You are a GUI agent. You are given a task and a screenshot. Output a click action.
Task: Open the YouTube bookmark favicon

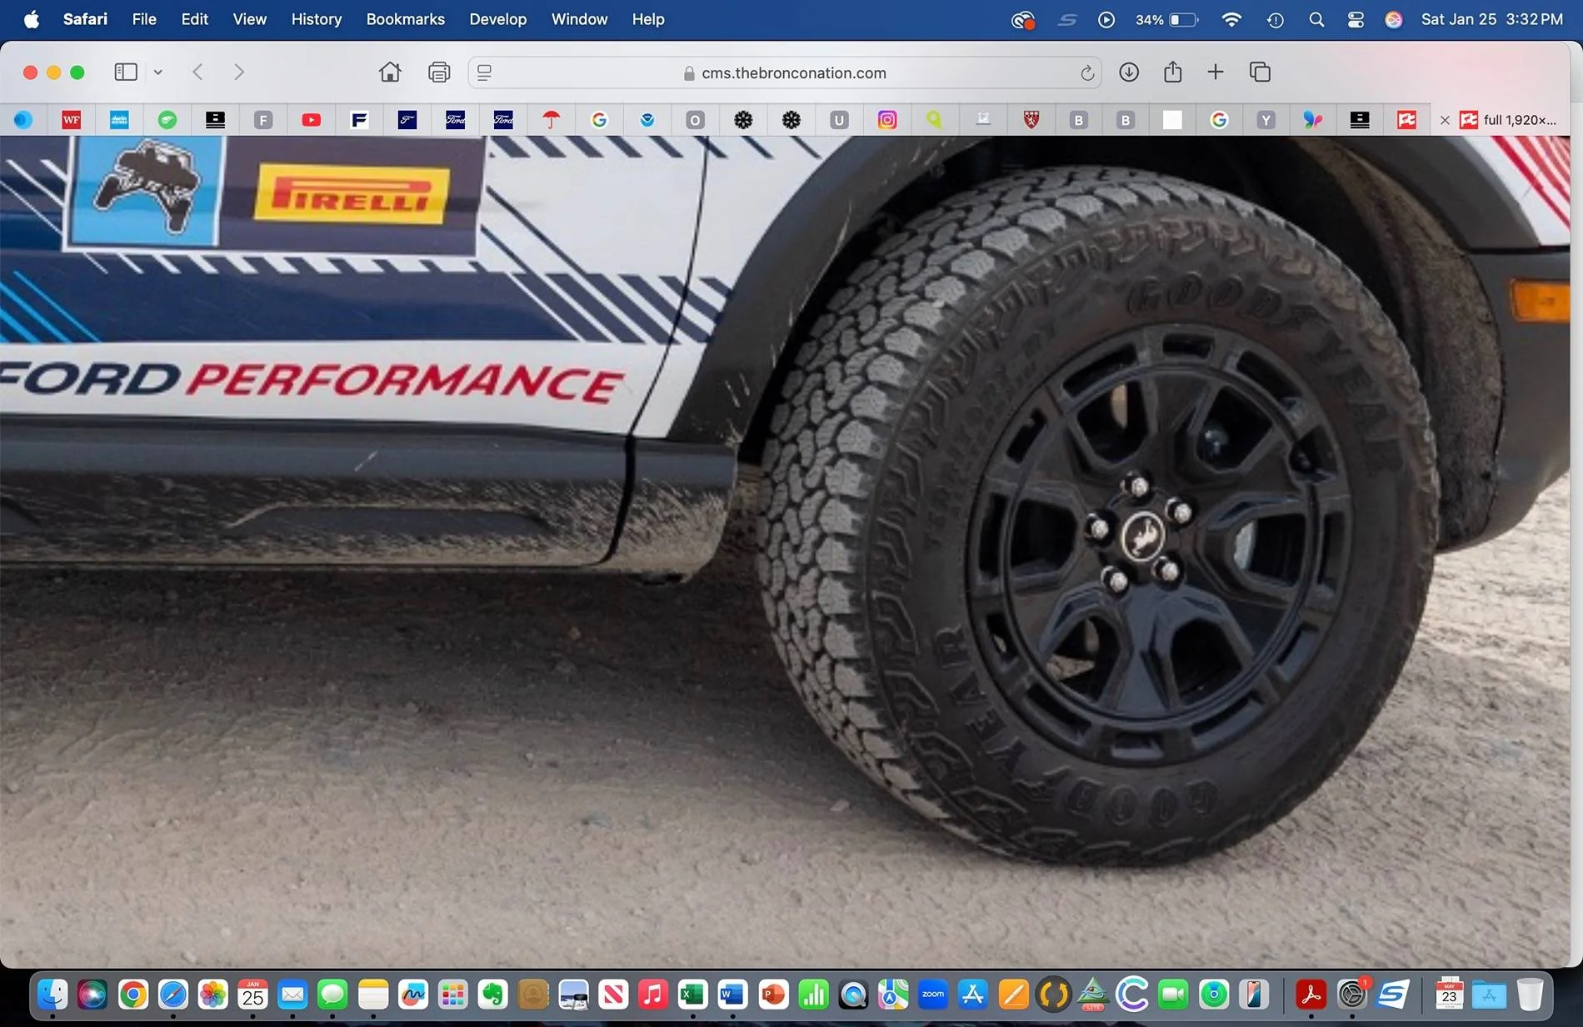click(311, 120)
